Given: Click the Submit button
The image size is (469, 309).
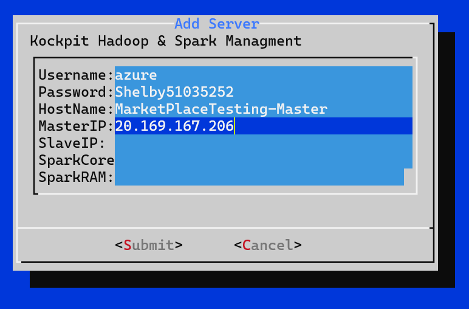Looking at the screenshot, I should pos(149,245).
